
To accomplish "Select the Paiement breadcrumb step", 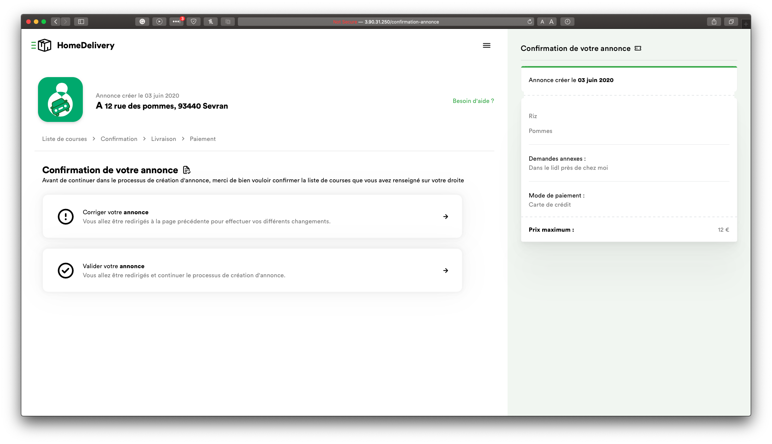I will pos(202,139).
